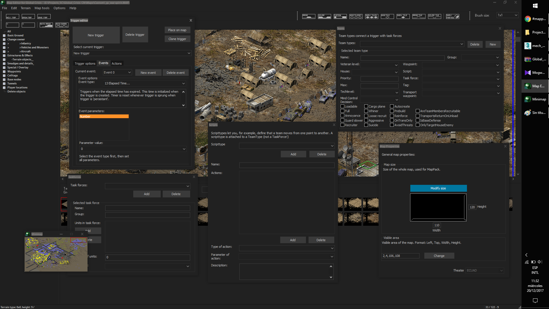Viewport: 549px width, 309px height.
Task: Open the Team types dropdown
Action: (412, 44)
